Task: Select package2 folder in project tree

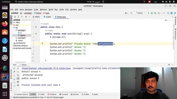Action: pyautogui.click(x=22, y=38)
